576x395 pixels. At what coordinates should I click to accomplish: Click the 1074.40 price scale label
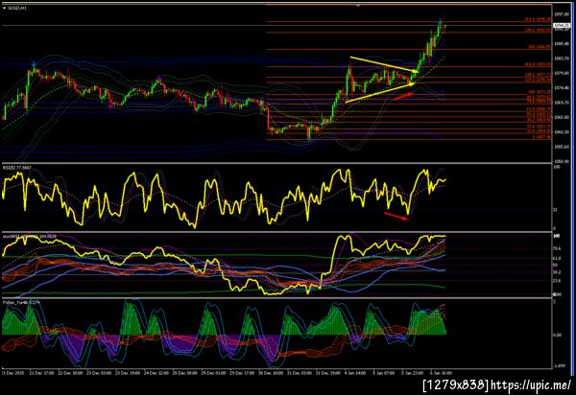tap(562, 87)
